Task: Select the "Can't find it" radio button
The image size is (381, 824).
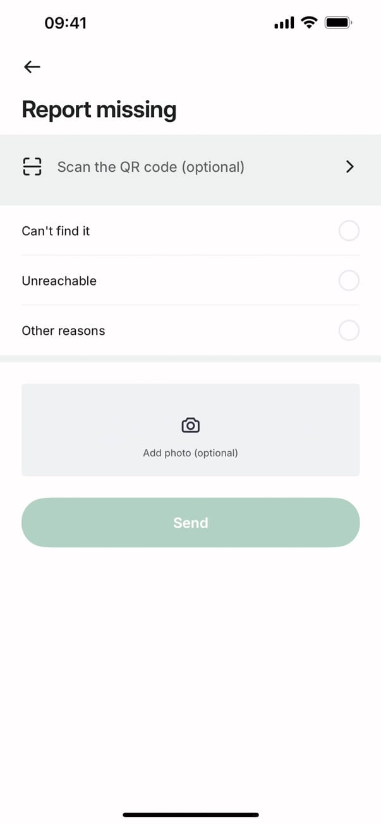Action: (349, 231)
